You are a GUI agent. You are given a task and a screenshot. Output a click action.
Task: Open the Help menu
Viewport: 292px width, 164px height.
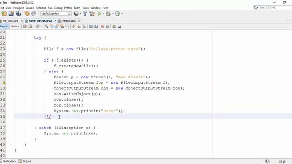tap(105, 8)
